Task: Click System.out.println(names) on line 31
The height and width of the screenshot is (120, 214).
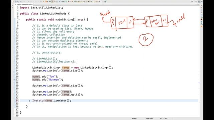Action: click(x=52, y=92)
